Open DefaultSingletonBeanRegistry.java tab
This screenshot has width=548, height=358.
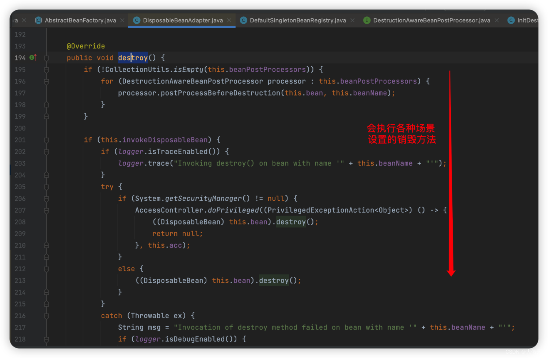[298, 20]
